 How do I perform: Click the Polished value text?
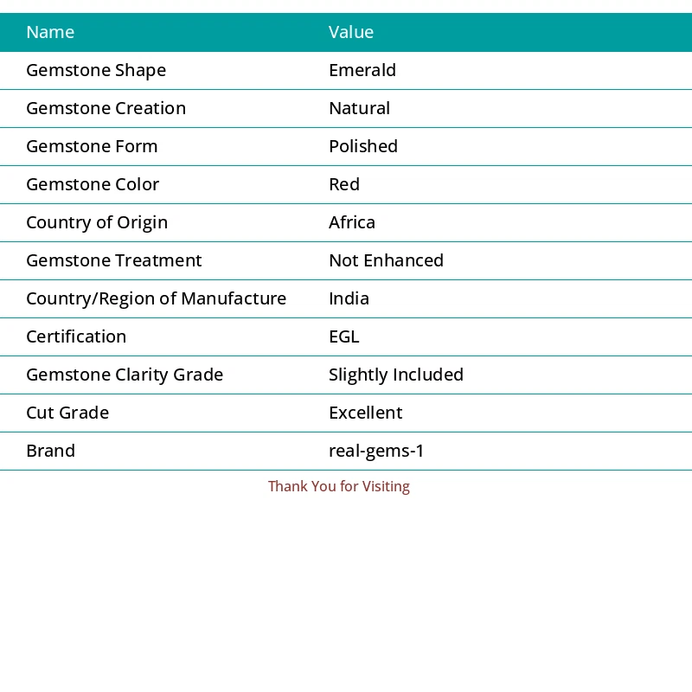[363, 146]
